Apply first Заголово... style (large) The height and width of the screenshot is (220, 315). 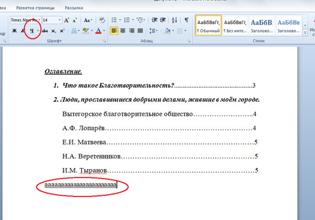(x=262, y=25)
